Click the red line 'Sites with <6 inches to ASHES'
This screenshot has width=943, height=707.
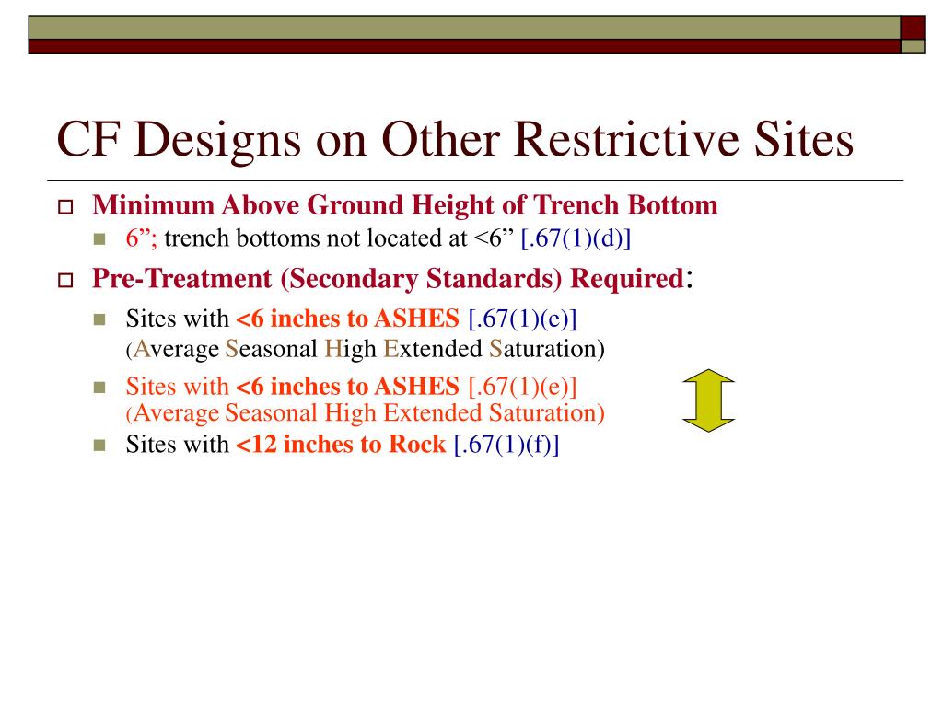point(292,387)
